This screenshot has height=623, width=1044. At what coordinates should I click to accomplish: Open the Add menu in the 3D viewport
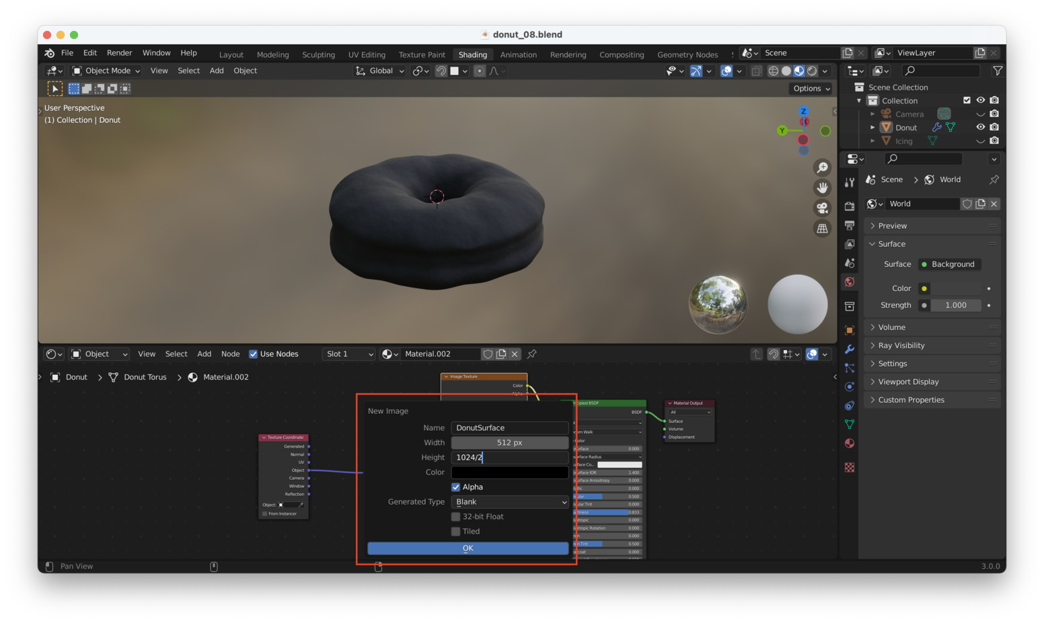[x=216, y=71]
